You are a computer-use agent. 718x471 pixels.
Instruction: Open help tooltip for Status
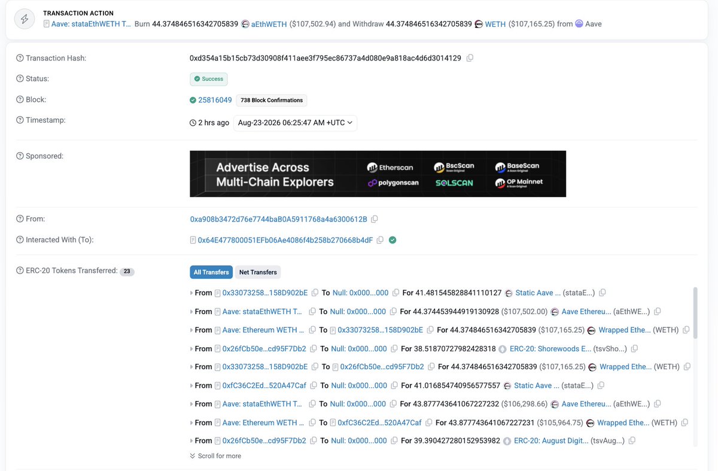20,78
